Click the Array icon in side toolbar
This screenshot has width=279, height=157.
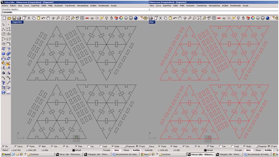click(x=3, y=88)
